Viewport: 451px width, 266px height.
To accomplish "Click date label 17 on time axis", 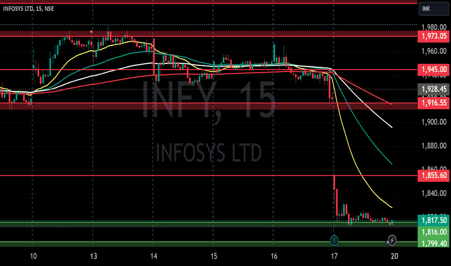I will pyautogui.click(x=334, y=256).
